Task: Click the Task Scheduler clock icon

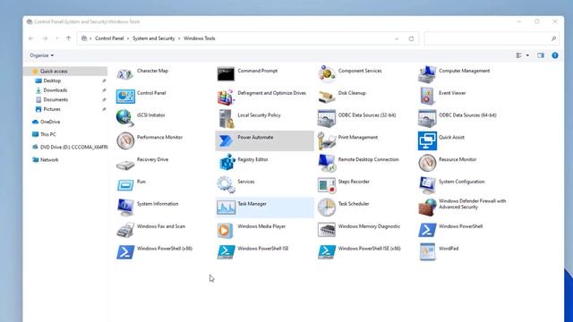Action: pos(327,208)
